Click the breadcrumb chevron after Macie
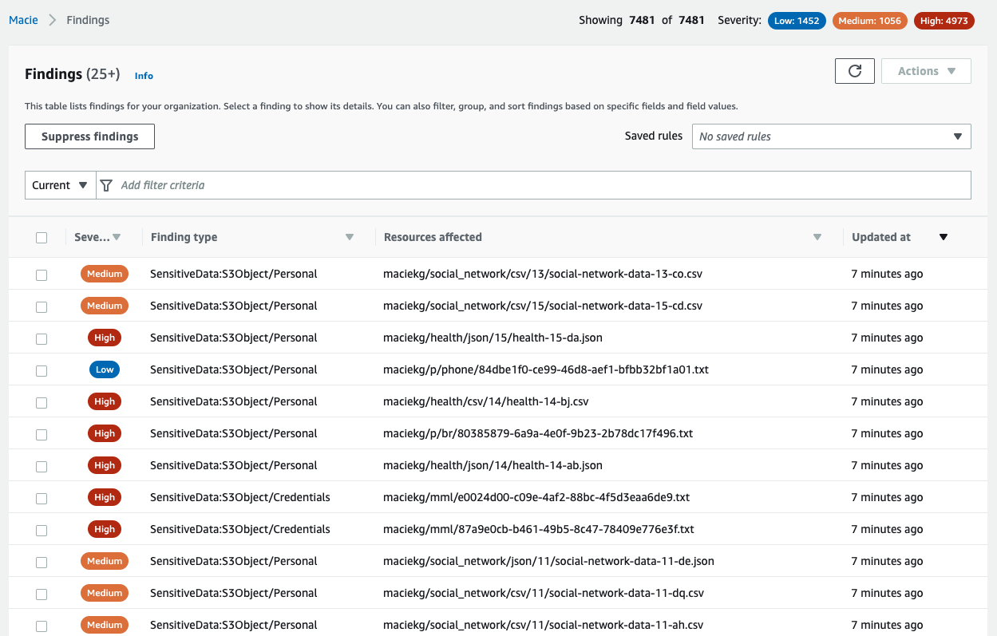 (x=53, y=20)
